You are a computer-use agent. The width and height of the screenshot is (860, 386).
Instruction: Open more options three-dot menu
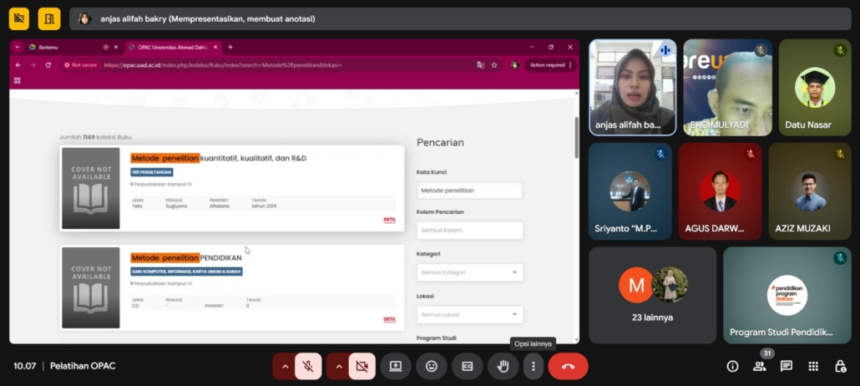click(x=533, y=366)
